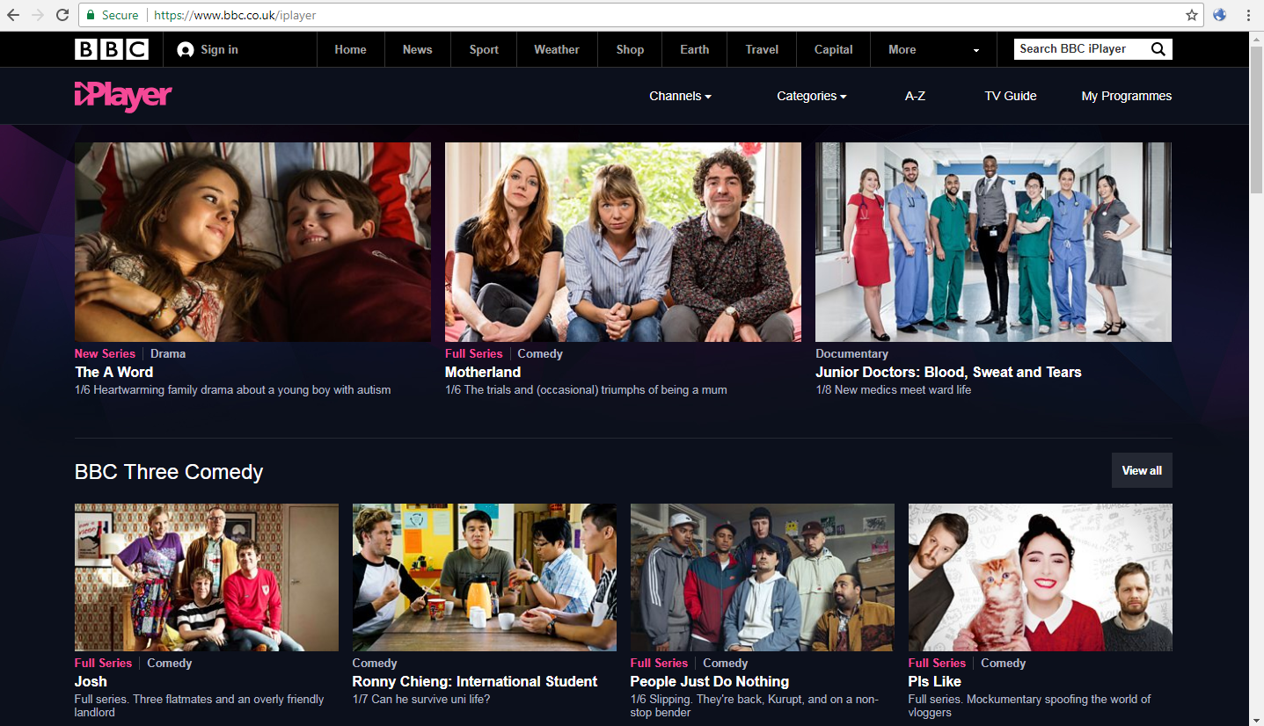Click The A Word title
1264x726 pixels.
point(113,372)
